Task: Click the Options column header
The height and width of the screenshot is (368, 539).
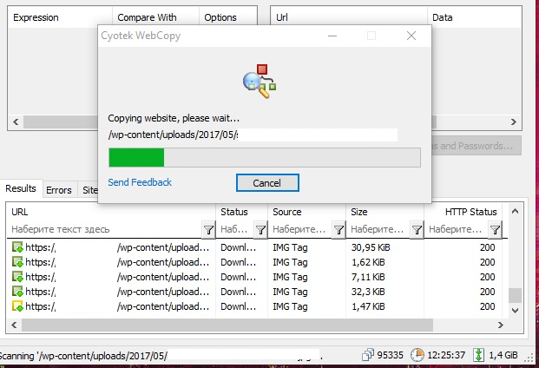Action: (227, 17)
